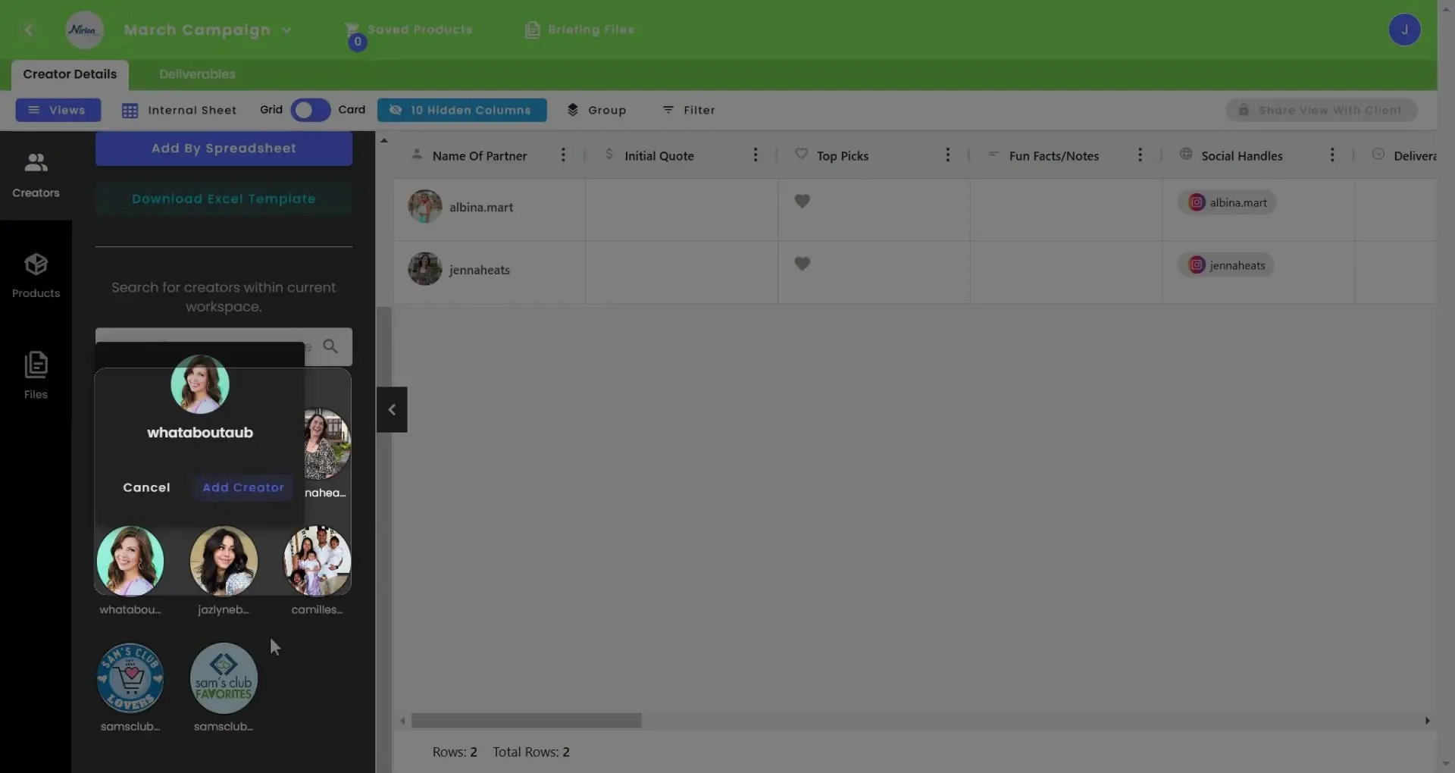
Task: Click the search magnifier icon
Action: pos(331,346)
